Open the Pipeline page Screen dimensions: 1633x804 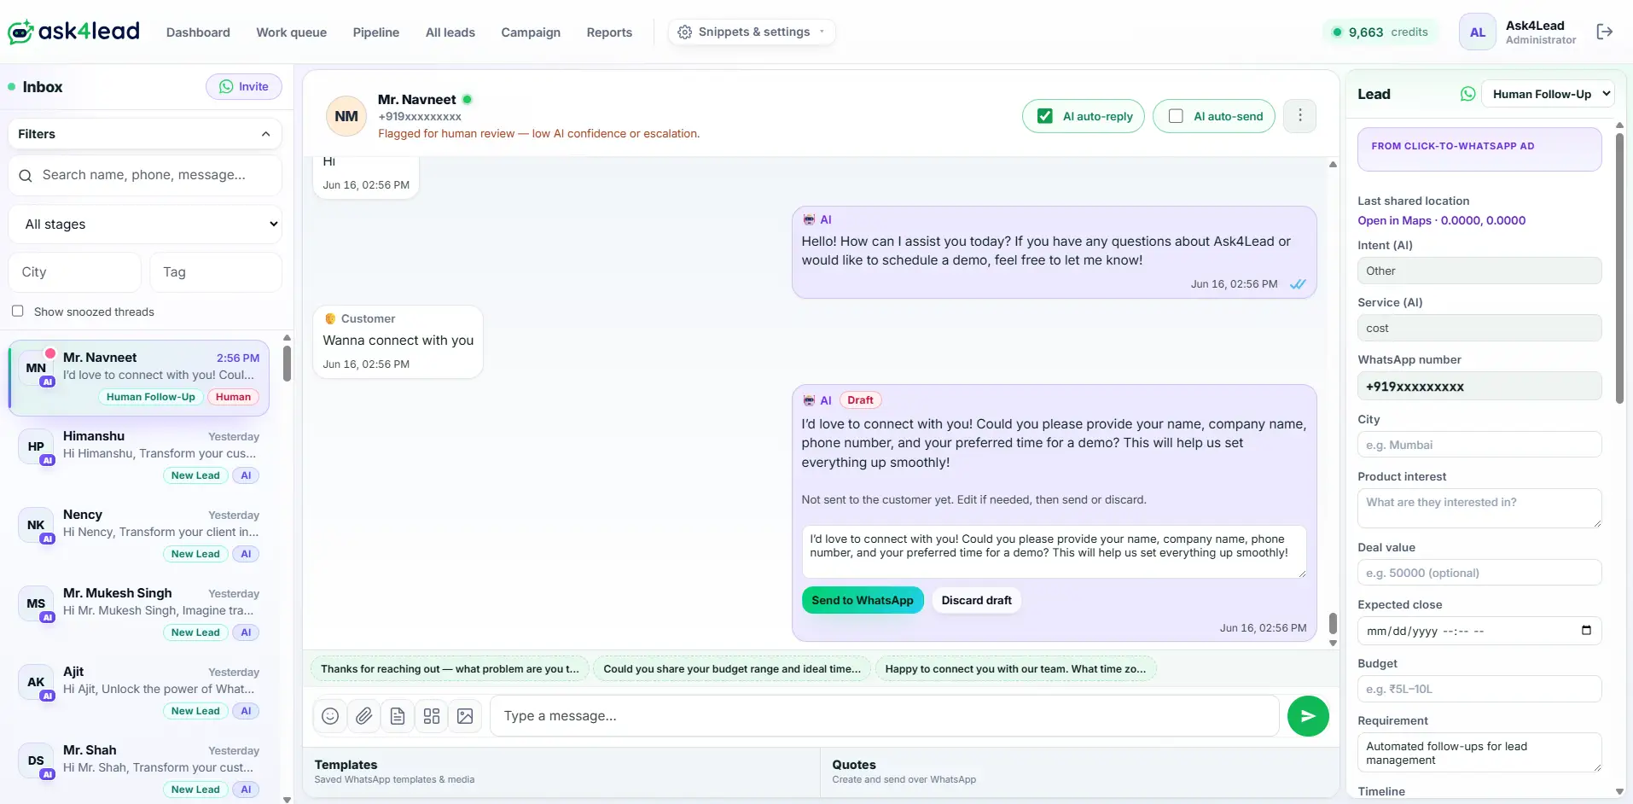pyautogui.click(x=376, y=32)
